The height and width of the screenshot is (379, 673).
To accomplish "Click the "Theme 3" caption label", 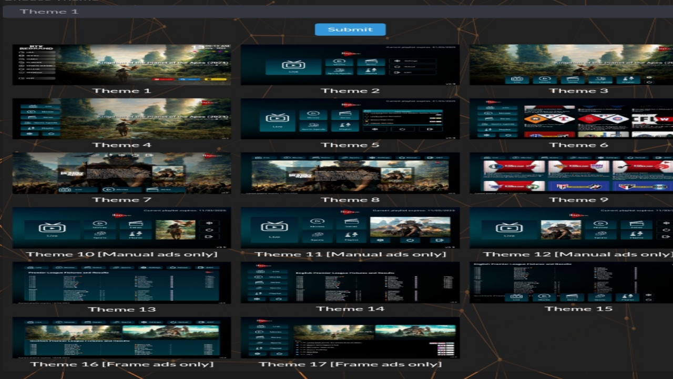I will point(578,91).
